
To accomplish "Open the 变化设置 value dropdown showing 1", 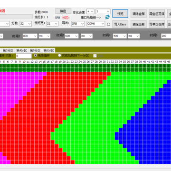I will click(x=103, y=11).
